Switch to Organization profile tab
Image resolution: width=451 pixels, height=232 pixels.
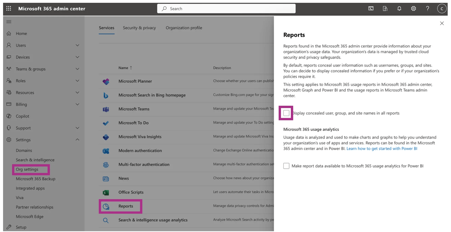(184, 28)
